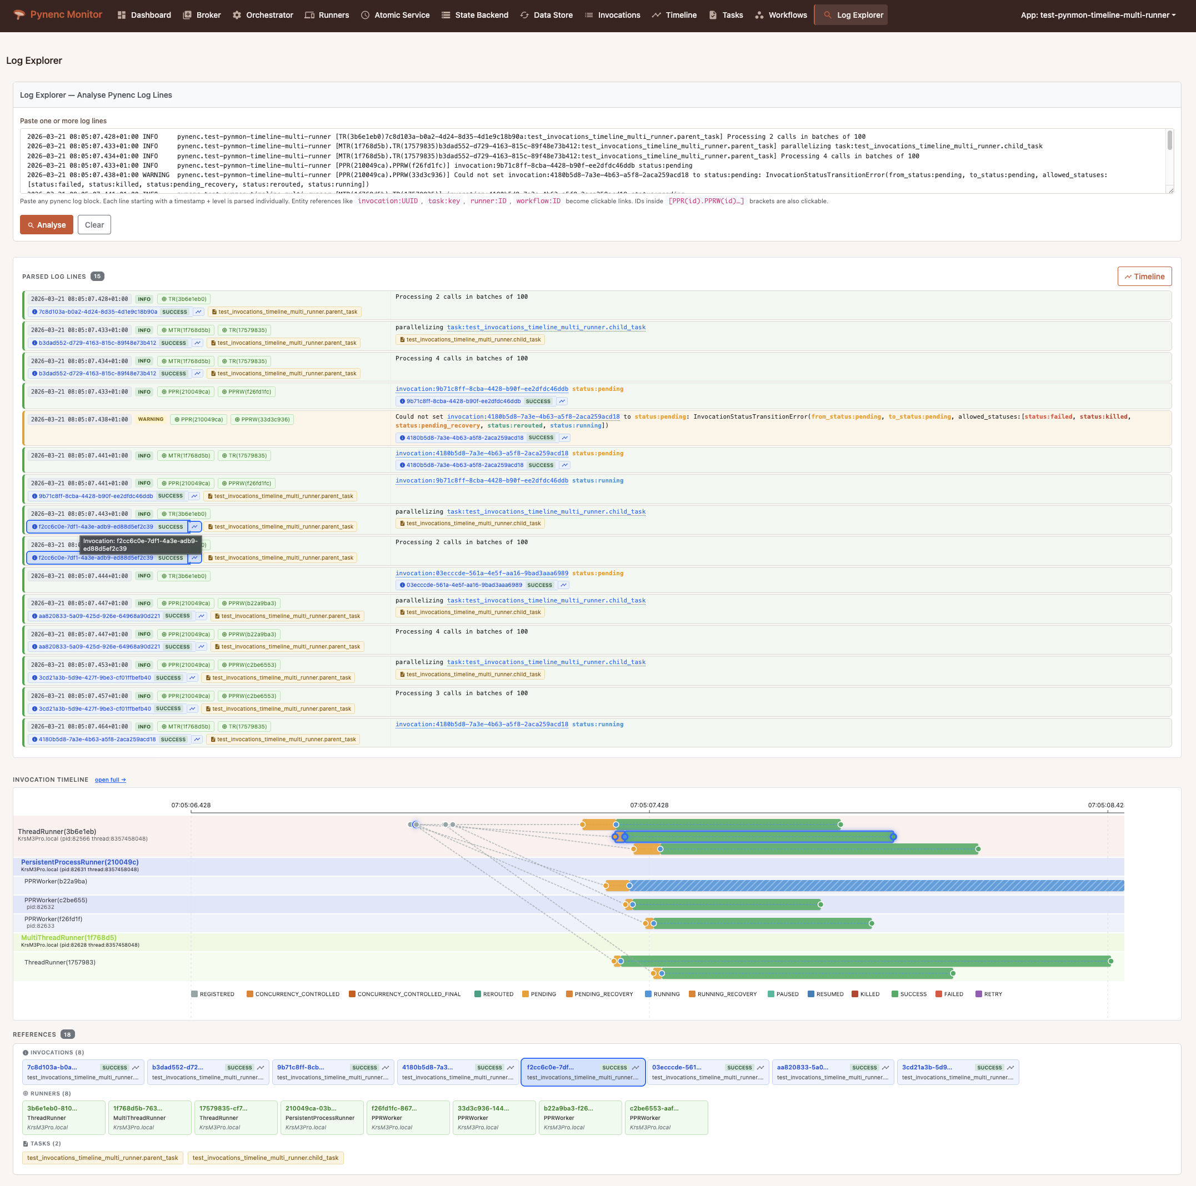This screenshot has width=1196, height=1186.
Task: Click the document icon next to child_task reference
Action: (x=401, y=339)
